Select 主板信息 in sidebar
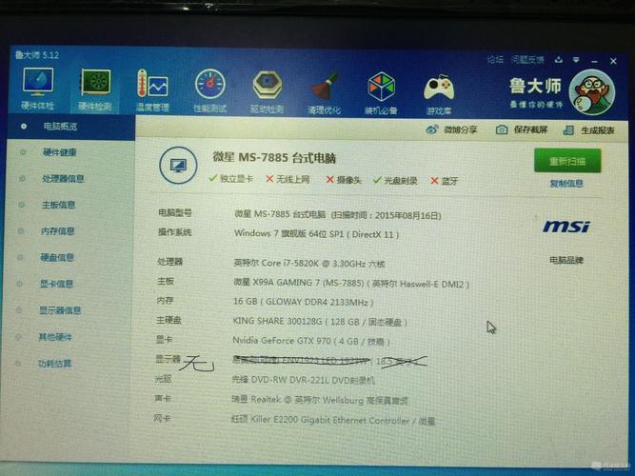The width and height of the screenshot is (635, 476). coord(58,205)
